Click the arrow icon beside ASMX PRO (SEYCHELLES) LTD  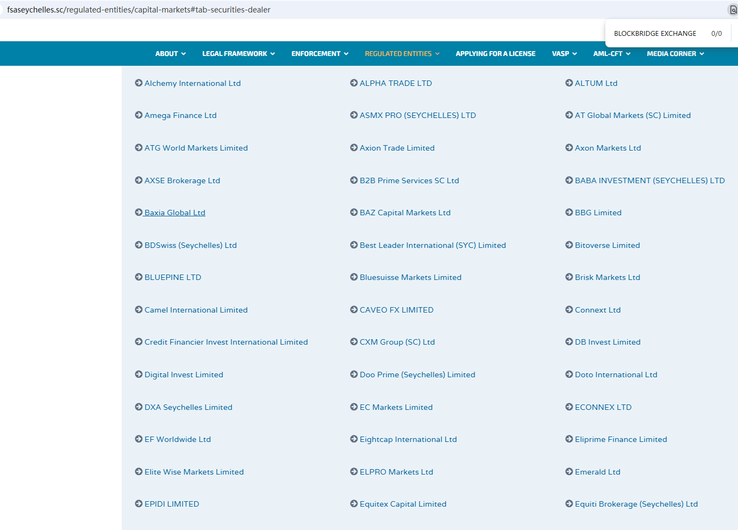tap(354, 115)
